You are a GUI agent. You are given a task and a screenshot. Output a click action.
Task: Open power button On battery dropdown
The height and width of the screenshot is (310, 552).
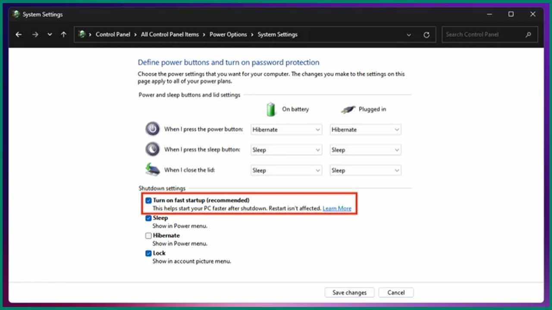click(x=286, y=130)
